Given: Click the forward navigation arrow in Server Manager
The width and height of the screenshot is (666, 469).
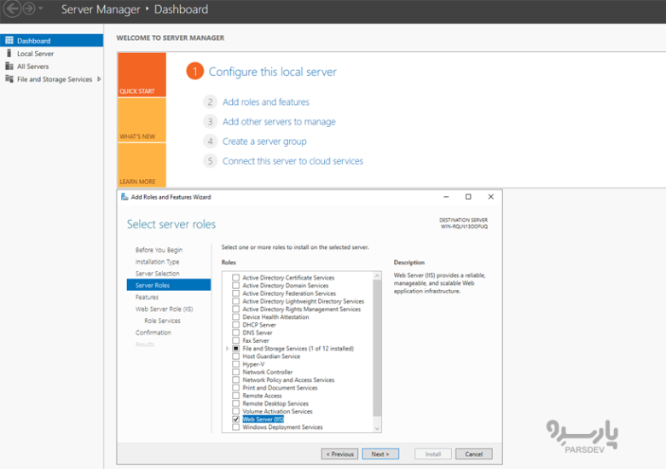Looking at the screenshot, I should [29, 9].
